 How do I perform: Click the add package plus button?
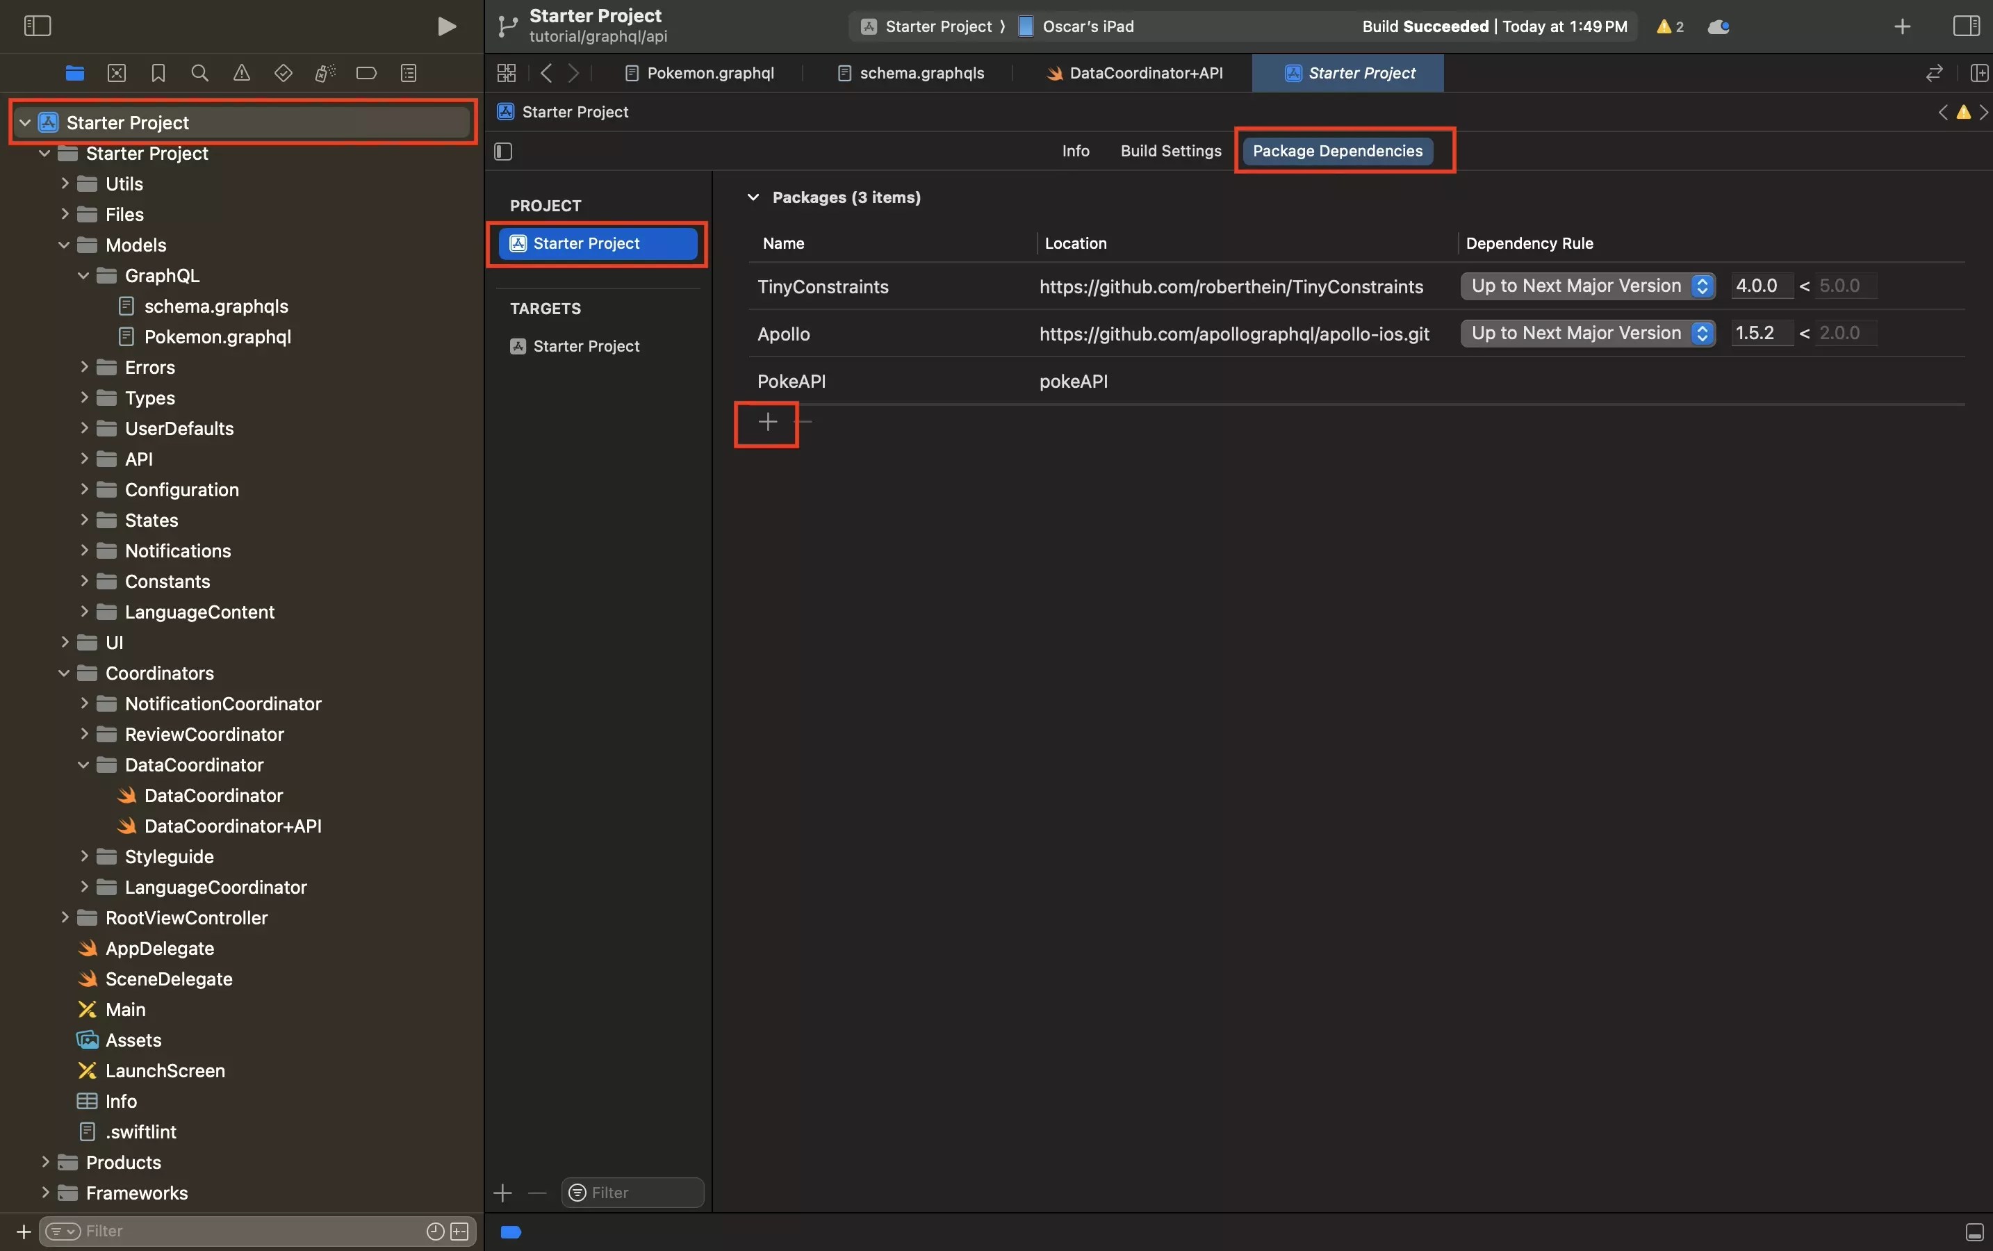coord(767,422)
